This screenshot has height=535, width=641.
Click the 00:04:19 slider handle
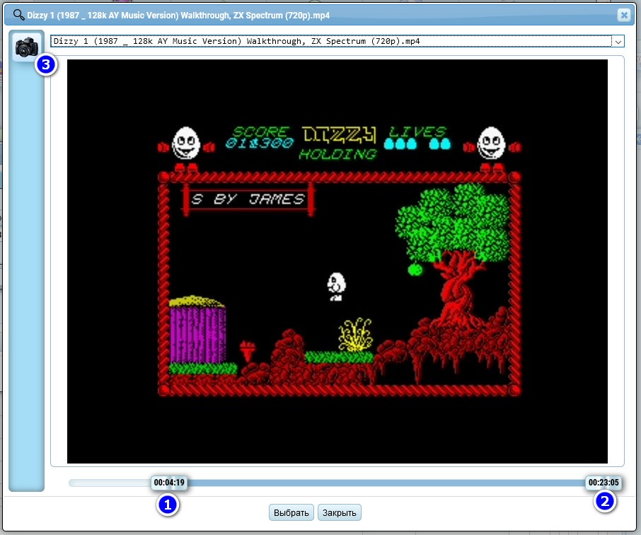click(x=169, y=483)
